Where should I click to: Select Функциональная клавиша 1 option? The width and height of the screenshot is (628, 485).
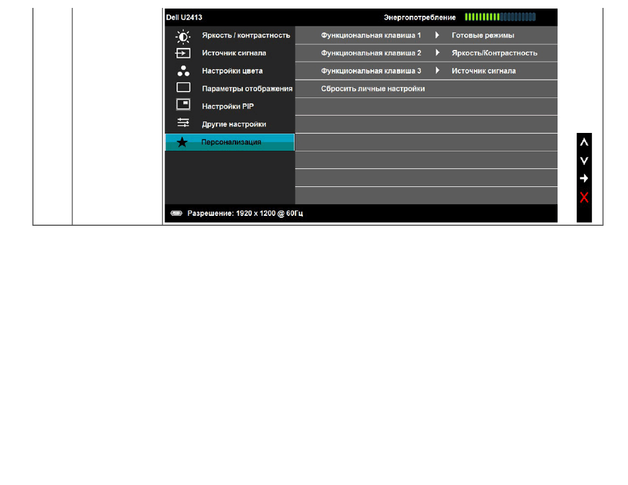371,36
